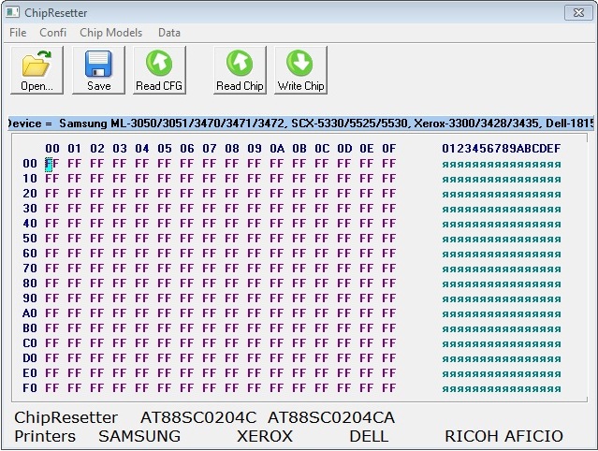
Task: Select byte at row 80 column 08
Action: tap(231, 284)
